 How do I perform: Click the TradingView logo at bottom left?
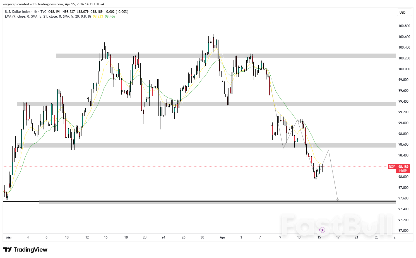click(x=25, y=250)
